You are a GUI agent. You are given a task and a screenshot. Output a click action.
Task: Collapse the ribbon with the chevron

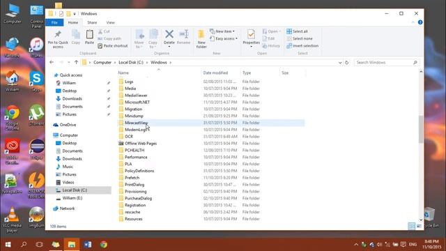[413, 22]
